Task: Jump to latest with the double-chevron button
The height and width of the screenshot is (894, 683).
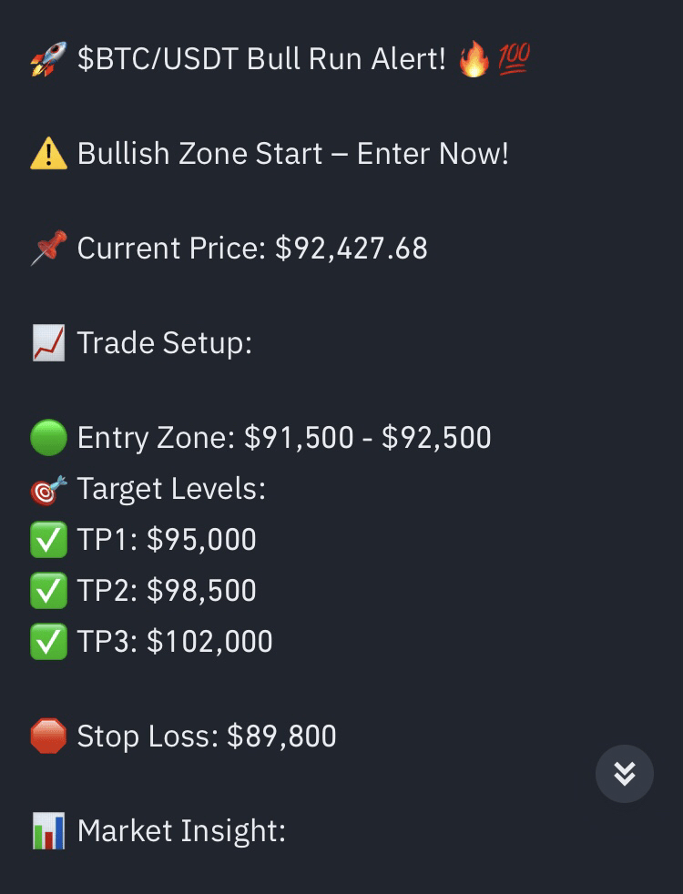Action: pos(625,774)
